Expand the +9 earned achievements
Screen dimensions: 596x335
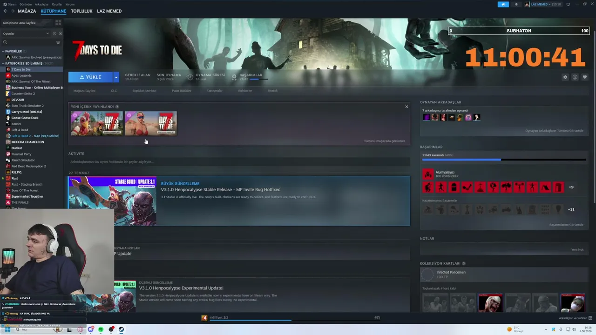[x=571, y=187]
